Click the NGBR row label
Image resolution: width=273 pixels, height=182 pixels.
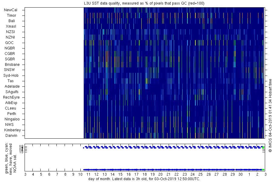coord(10,48)
